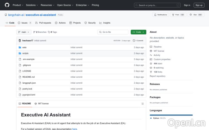
Task: Expand the main branch dropdown
Action: pyautogui.click(x=24, y=32)
